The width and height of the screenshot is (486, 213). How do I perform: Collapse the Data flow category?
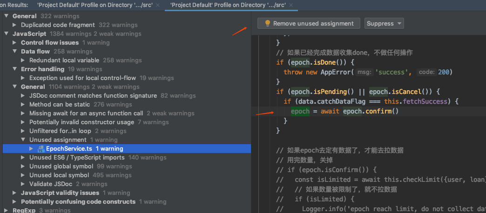tap(15, 51)
